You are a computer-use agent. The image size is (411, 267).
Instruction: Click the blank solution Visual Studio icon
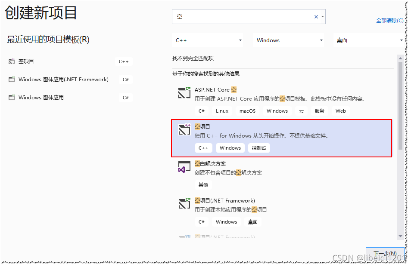184,167
